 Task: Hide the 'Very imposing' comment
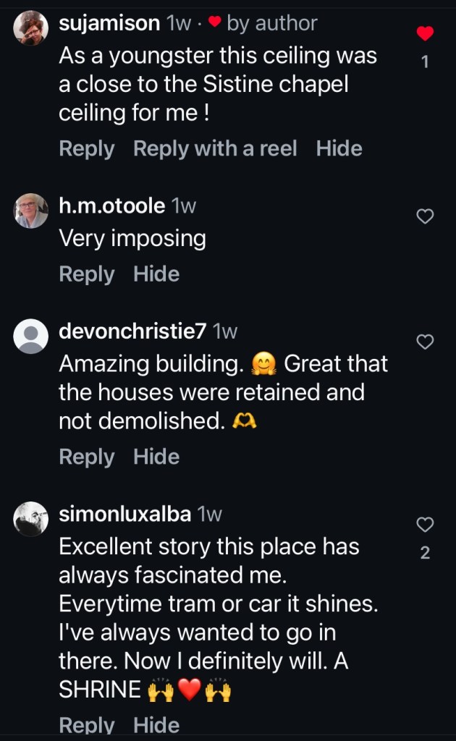156,274
